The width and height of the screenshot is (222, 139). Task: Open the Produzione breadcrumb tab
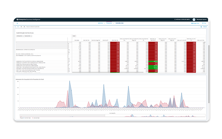(109, 23)
